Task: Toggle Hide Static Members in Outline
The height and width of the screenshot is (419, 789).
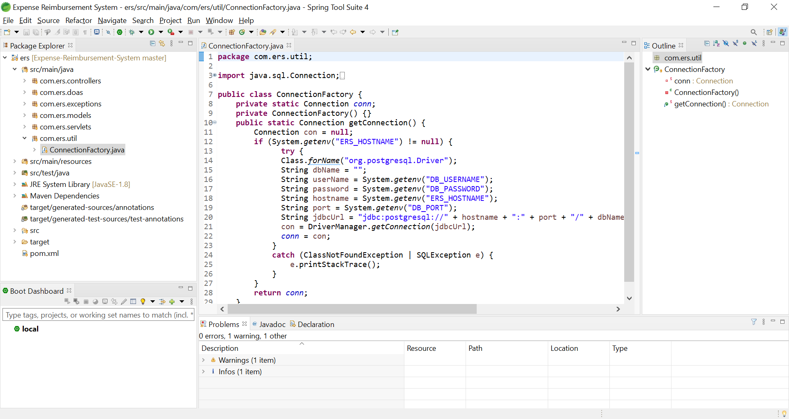Action: (735, 43)
